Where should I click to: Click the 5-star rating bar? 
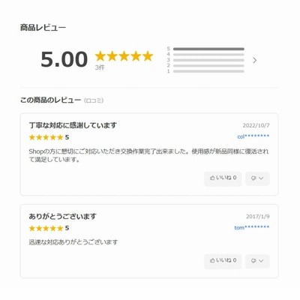click(x=208, y=49)
